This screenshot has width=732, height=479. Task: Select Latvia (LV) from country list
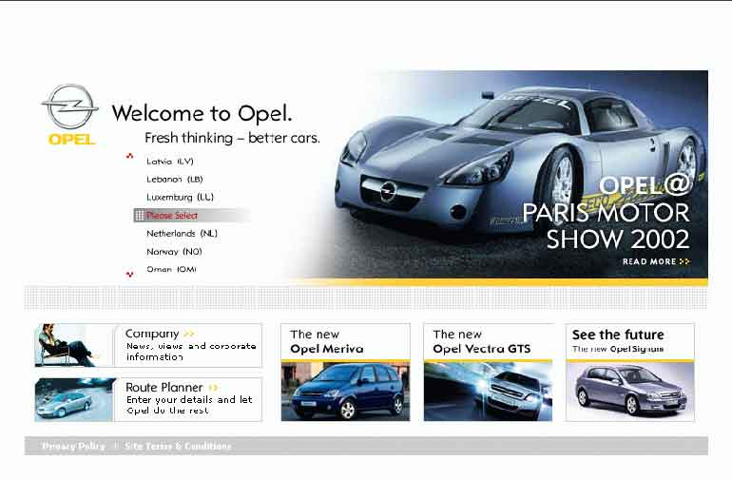(170, 161)
